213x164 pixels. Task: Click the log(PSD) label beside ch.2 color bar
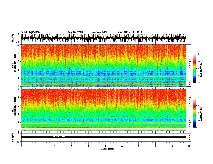(x=201, y=114)
